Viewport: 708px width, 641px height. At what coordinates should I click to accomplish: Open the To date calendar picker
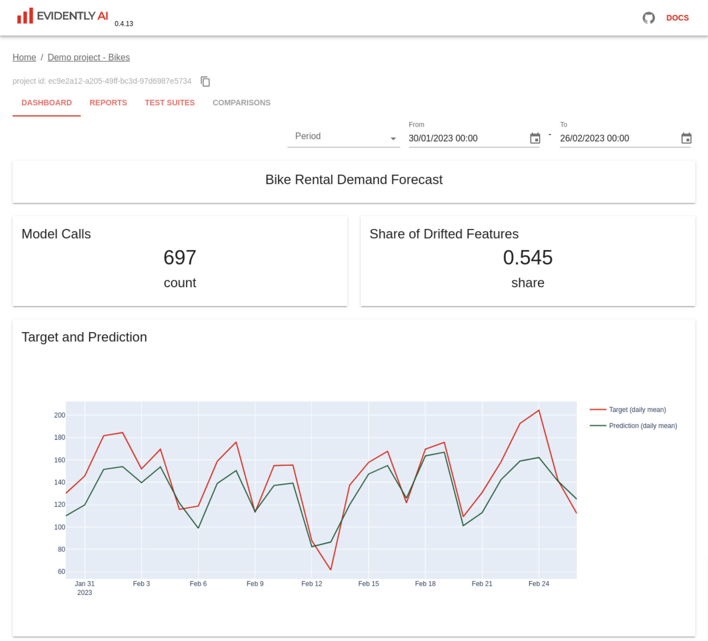point(686,138)
